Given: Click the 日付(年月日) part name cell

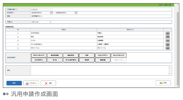Looking at the screenshot, I should (x=64, y=33).
